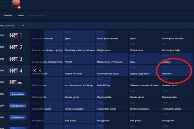Open Tamburaška glazba at 01:00
Image resolution: width=194 pixels, height=129 pixels.
[x=80, y=106]
